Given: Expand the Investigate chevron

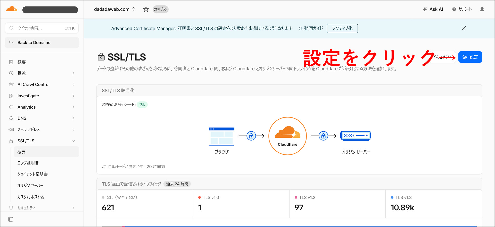Looking at the screenshot, I should click(73, 96).
